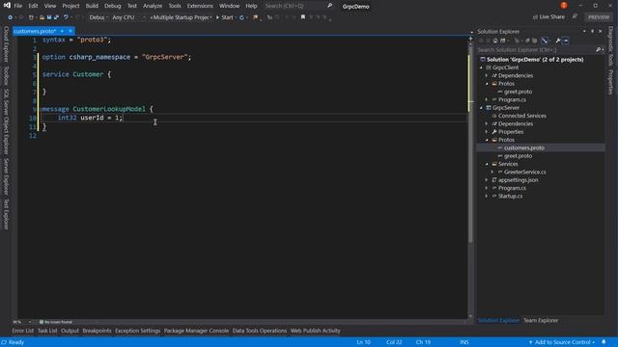618x347 pixels.
Task: Select the Solution 'GrpcDemo' root node
Action: (x=535, y=60)
